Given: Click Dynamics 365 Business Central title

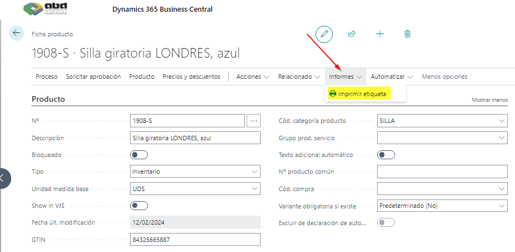Looking at the screenshot, I should pyautogui.click(x=163, y=9).
